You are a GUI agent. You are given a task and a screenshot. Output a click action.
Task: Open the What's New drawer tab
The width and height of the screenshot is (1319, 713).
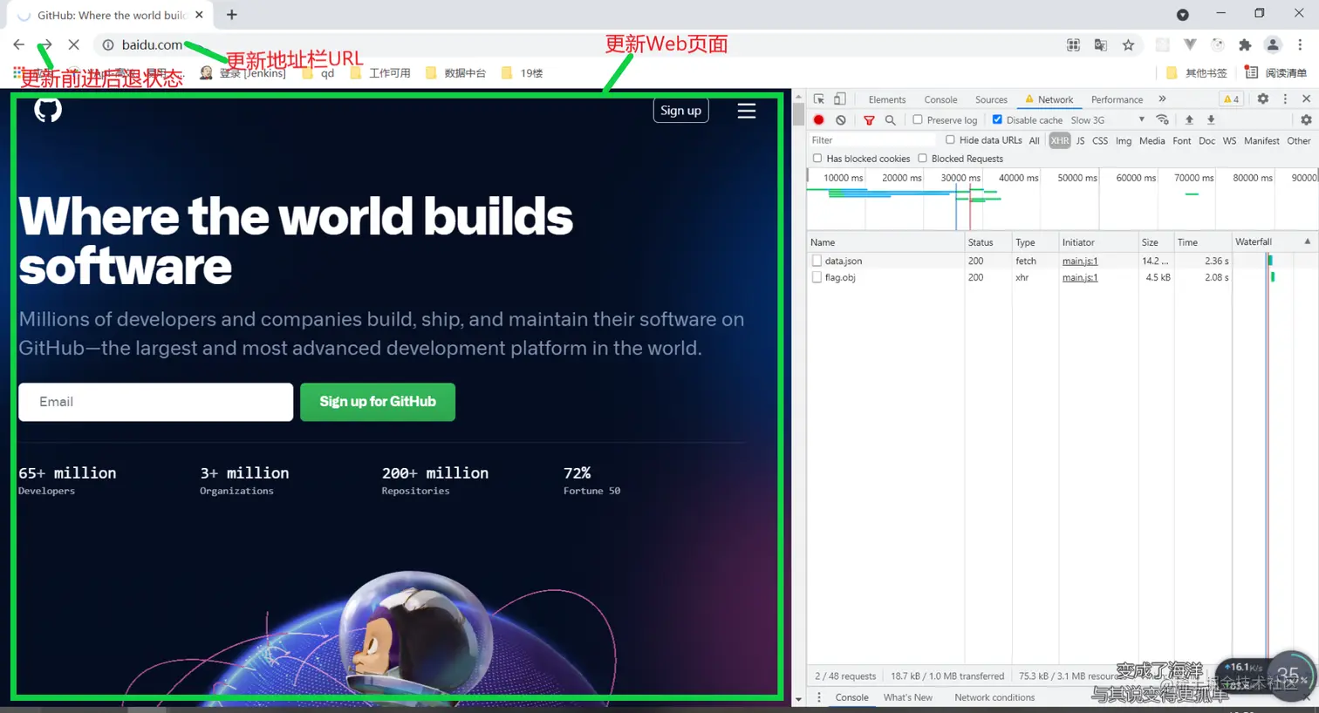(x=907, y=697)
